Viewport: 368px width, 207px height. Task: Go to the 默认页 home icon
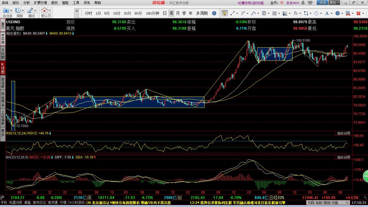point(44,10)
